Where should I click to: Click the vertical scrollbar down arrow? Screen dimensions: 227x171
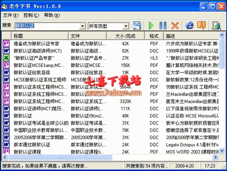[222, 151]
